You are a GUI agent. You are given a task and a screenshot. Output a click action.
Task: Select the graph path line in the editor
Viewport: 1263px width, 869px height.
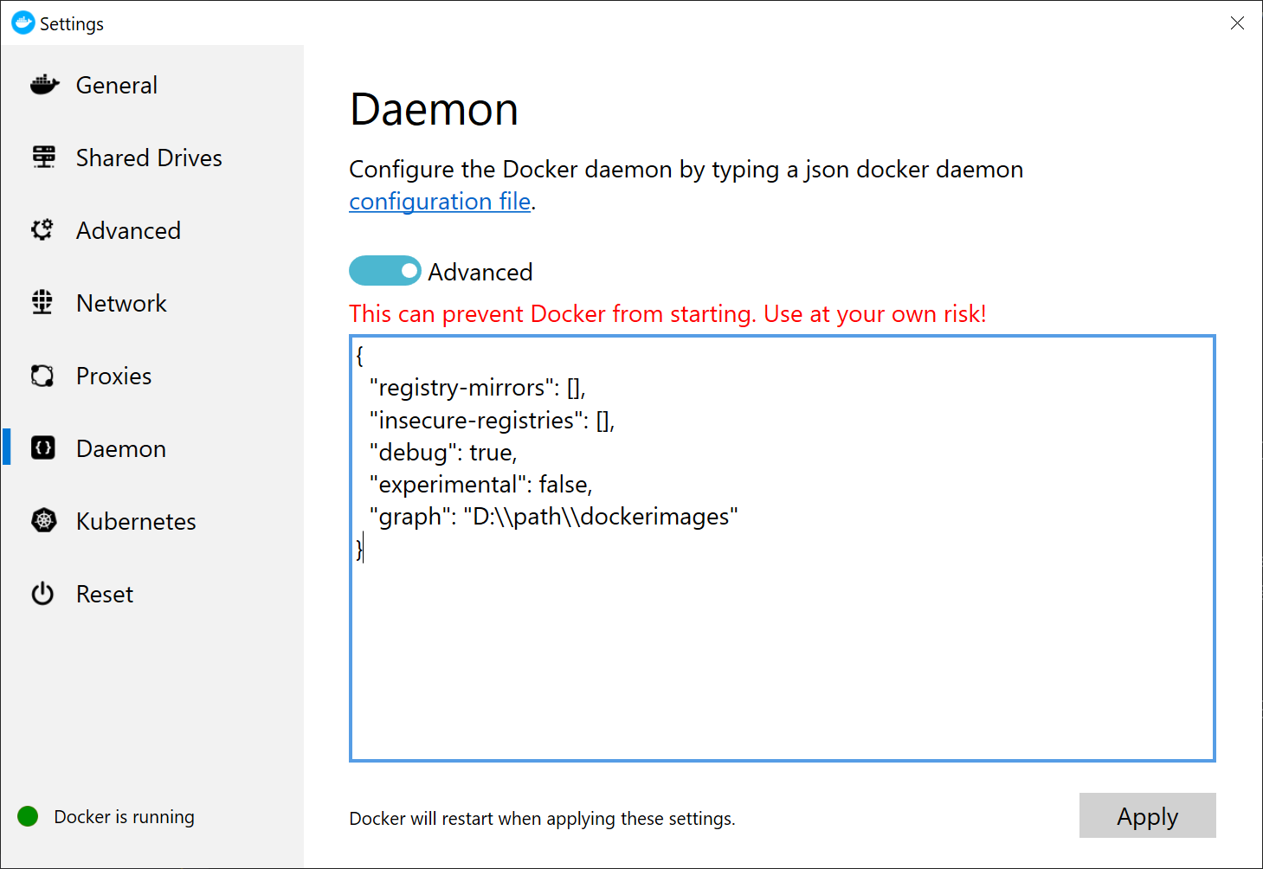[553, 516]
